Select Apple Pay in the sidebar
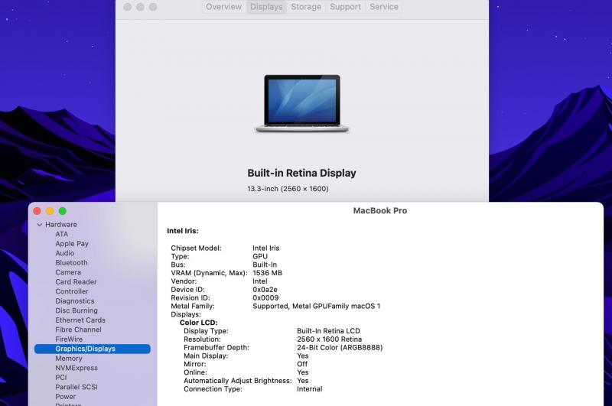The height and width of the screenshot is (406, 612). tap(72, 244)
